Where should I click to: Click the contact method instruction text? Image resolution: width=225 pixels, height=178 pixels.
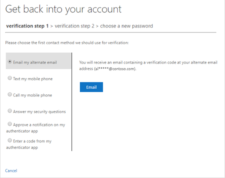point(67,43)
